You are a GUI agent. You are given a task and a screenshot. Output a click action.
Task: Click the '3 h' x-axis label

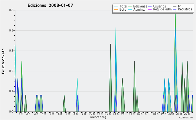(36, 114)
